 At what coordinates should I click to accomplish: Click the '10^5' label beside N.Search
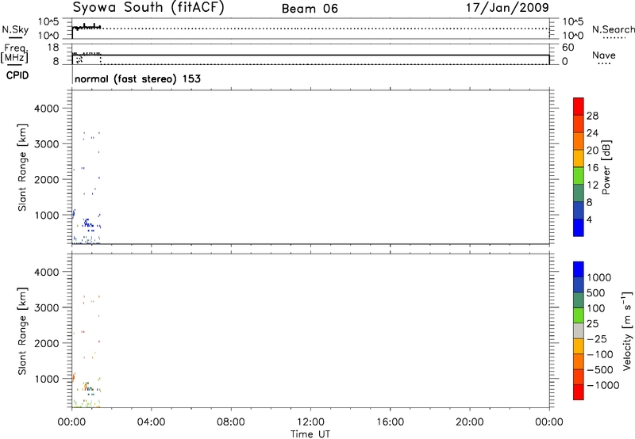[573, 22]
